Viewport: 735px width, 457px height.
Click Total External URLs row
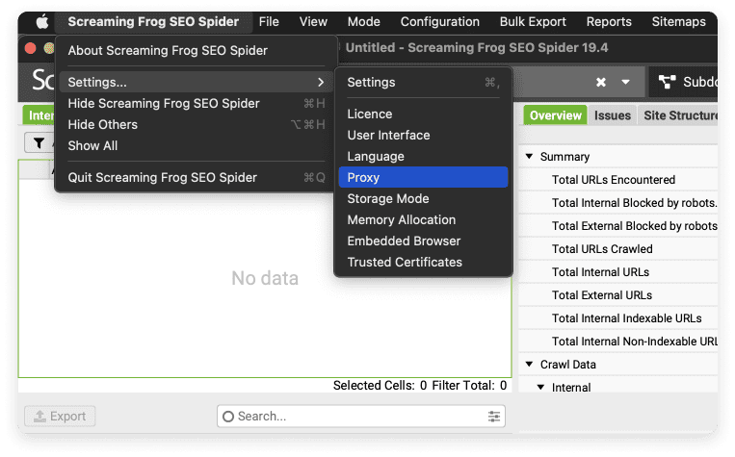click(617, 295)
